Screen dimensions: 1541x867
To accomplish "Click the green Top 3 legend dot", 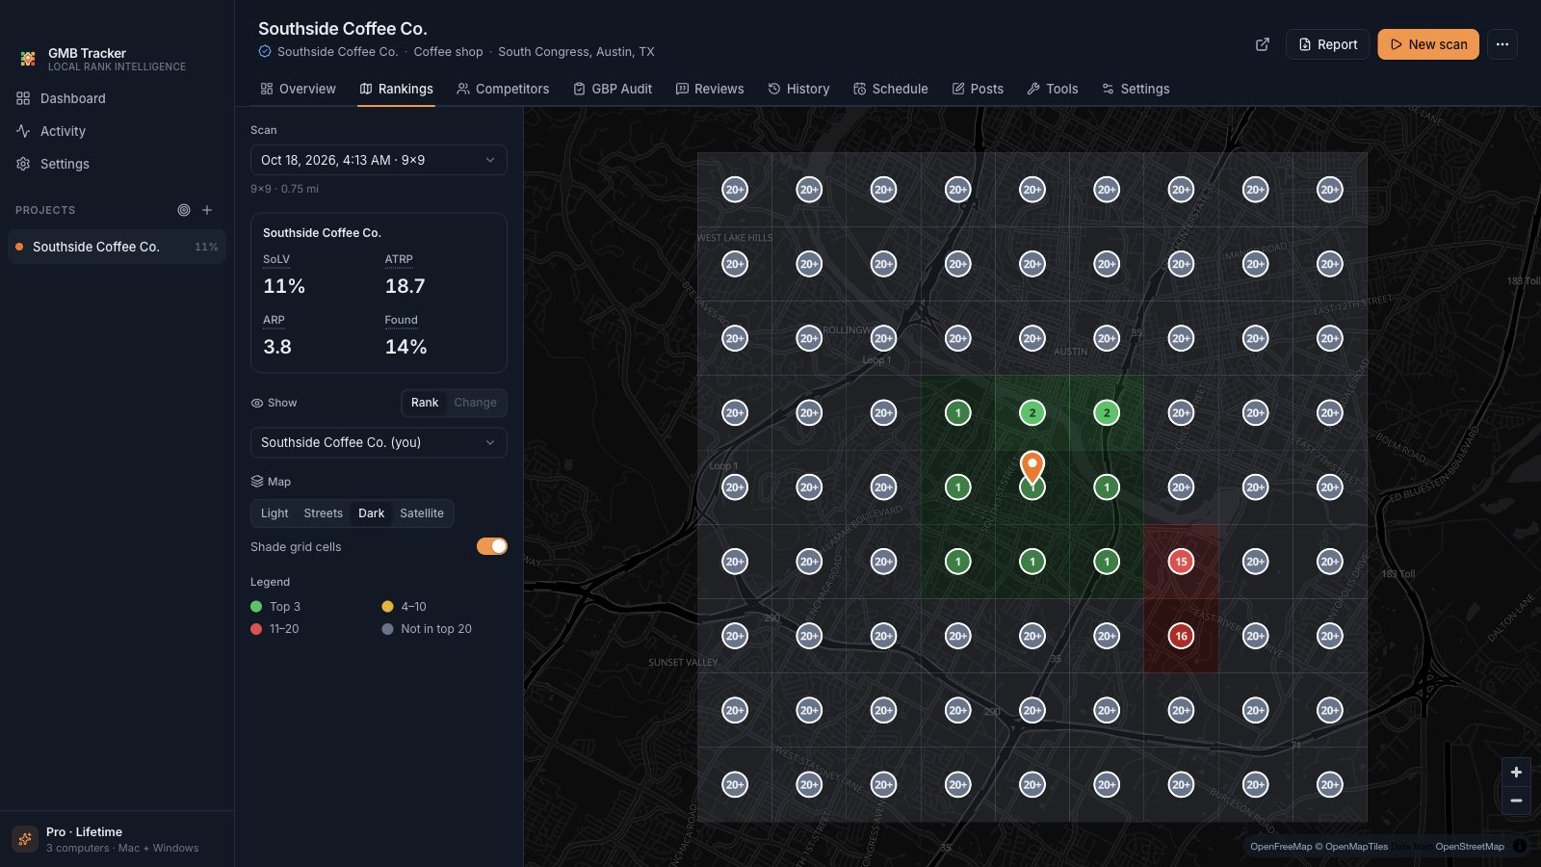I will point(256,607).
